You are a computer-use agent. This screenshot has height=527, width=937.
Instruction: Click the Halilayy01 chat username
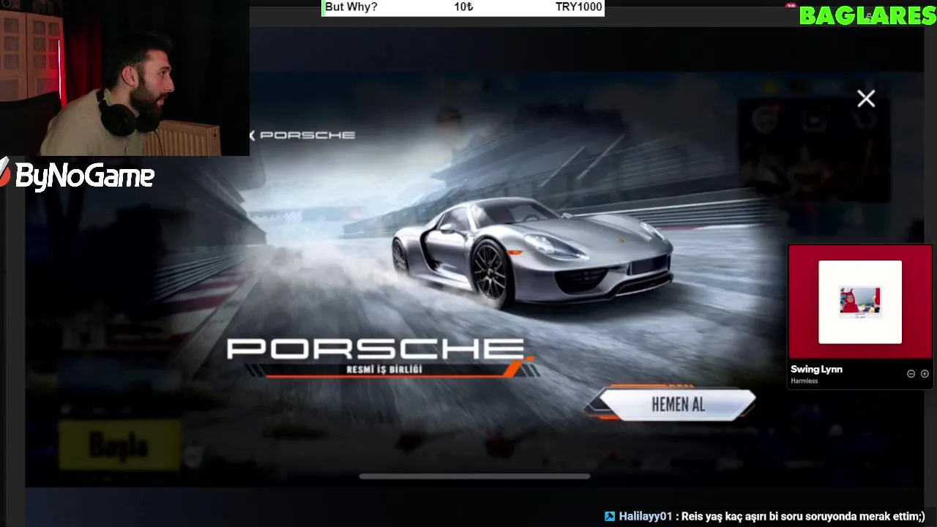pyautogui.click(x=645, y=516)
